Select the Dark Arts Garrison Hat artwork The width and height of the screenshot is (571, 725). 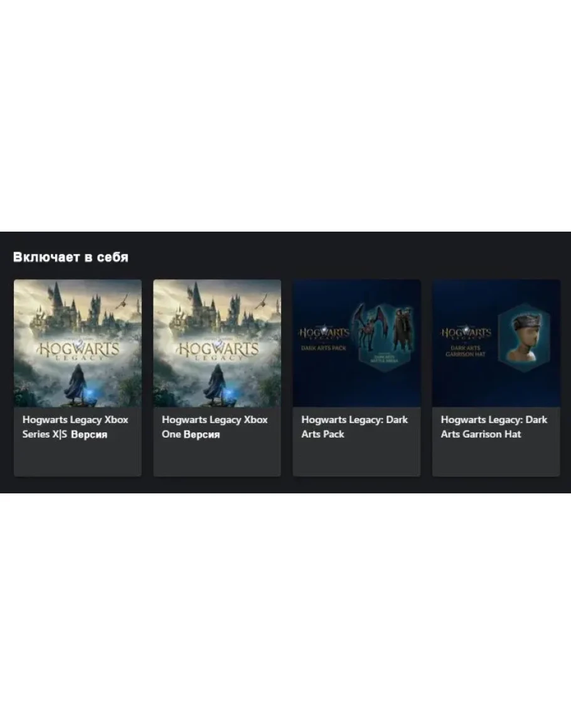[496, 343]
